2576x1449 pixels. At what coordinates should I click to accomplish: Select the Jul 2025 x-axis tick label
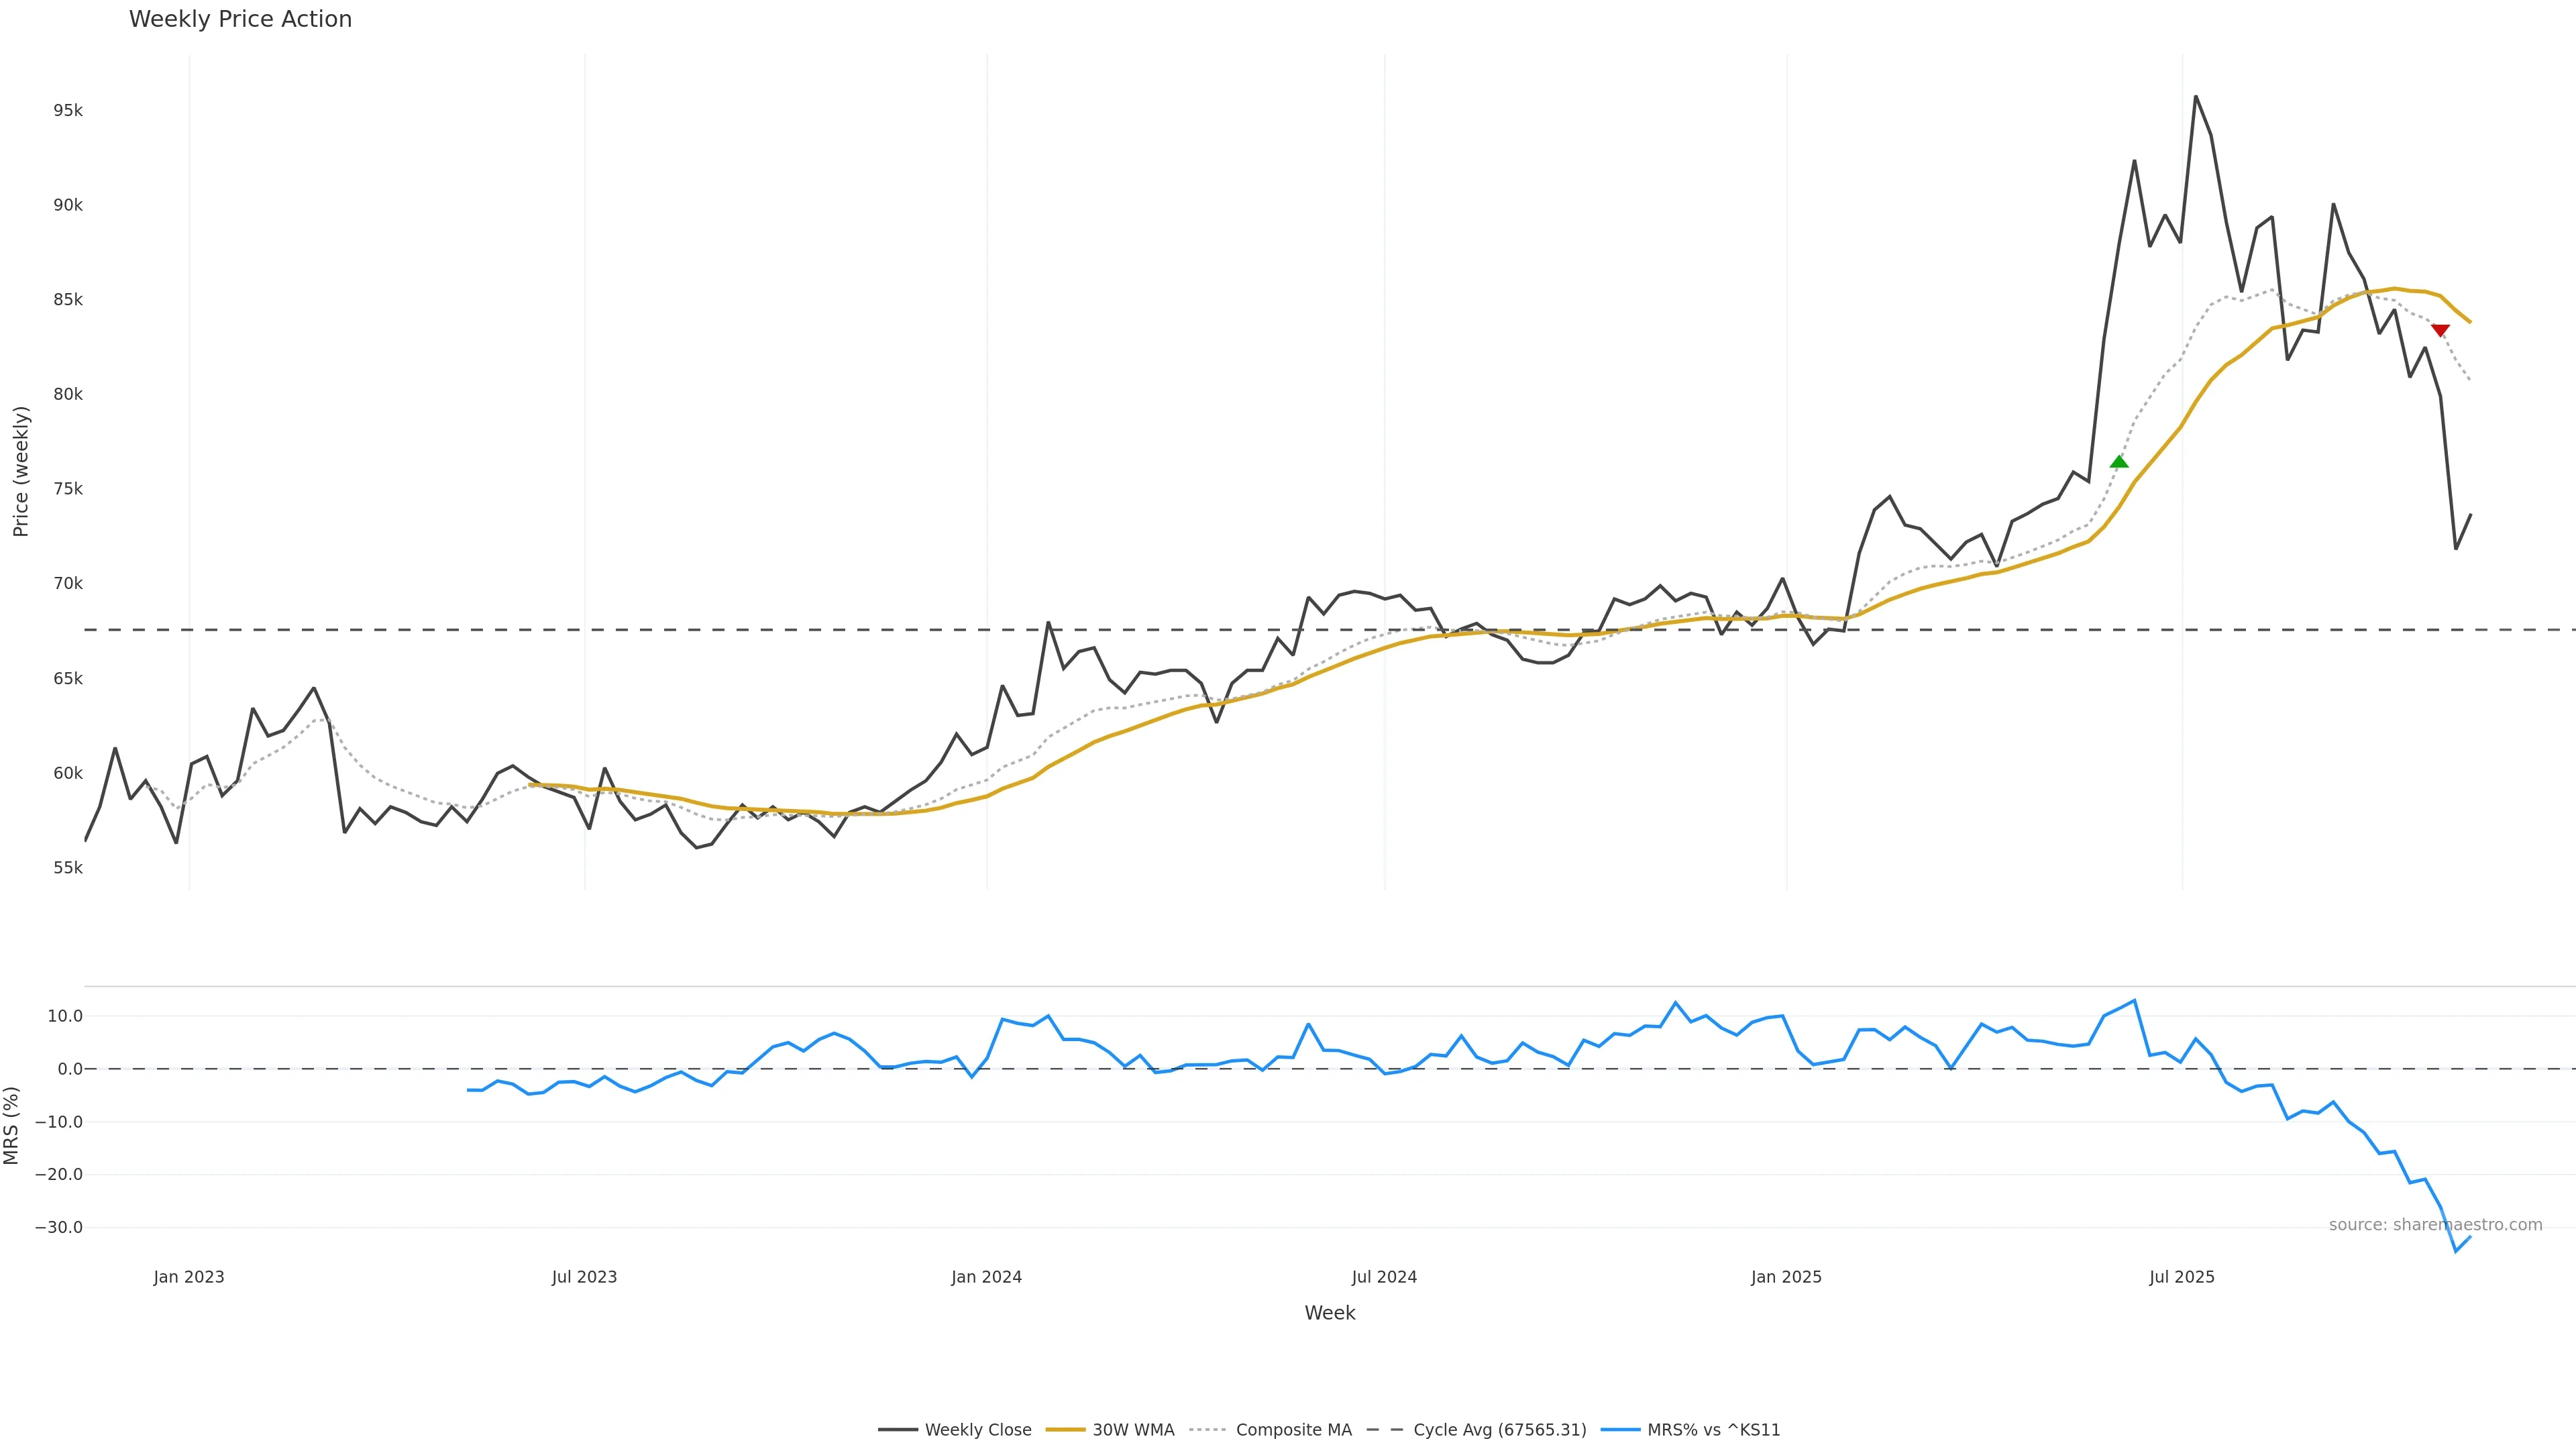(x=2181, y=1277)
